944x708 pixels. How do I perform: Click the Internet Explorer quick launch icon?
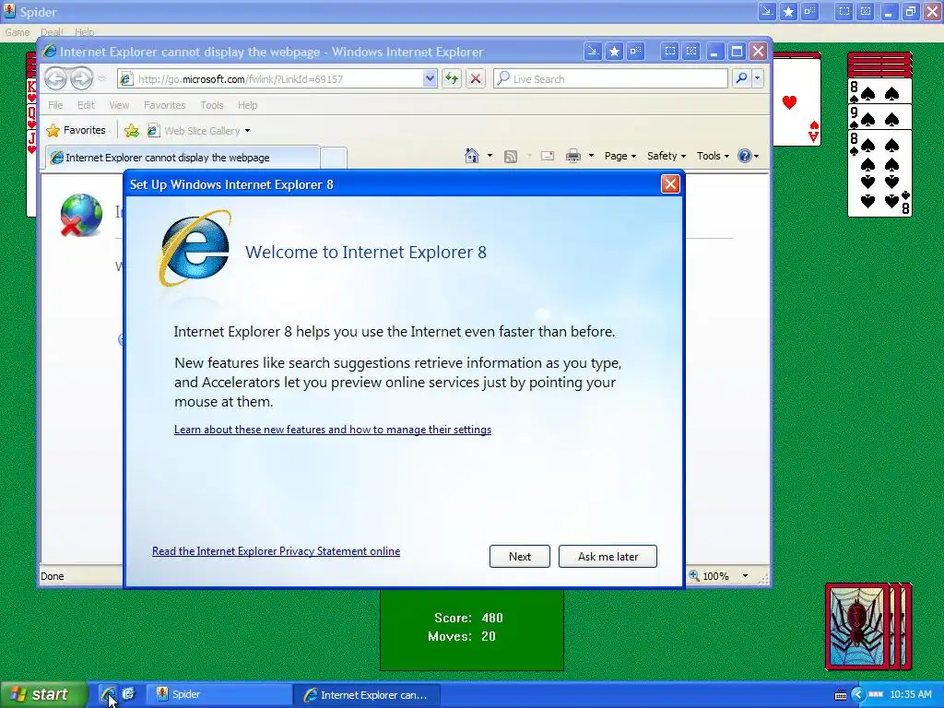click(x=109, y=694)
